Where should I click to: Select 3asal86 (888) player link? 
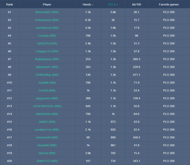47,83
